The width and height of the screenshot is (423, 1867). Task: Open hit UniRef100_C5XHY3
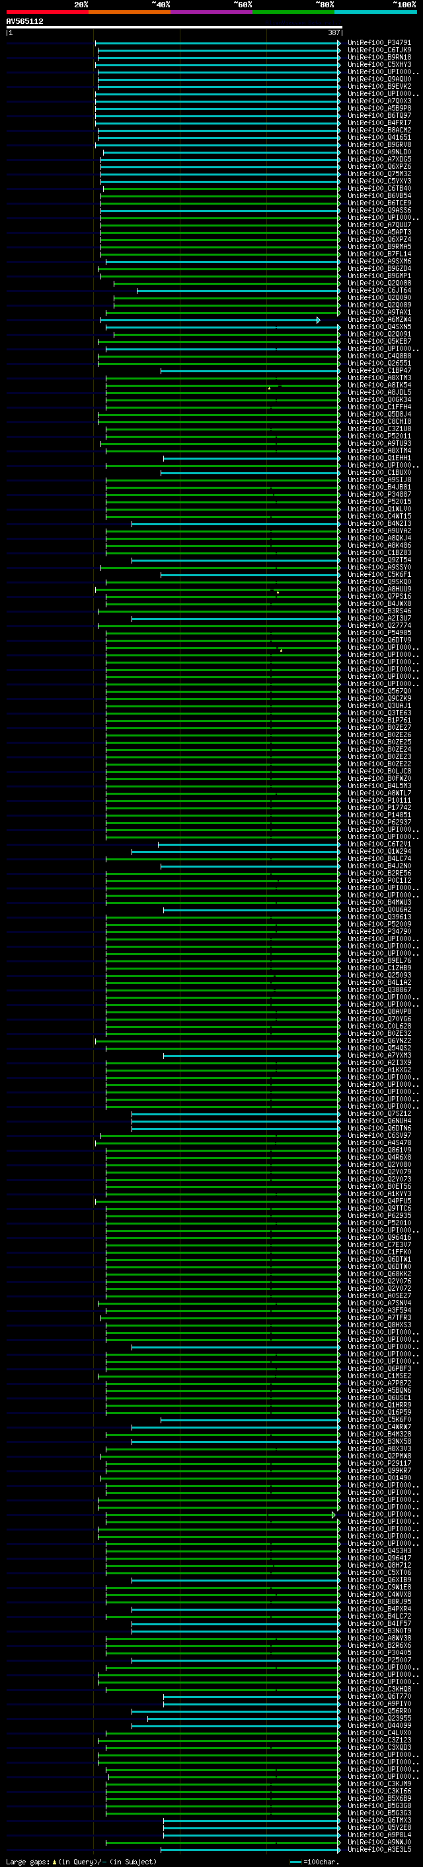click(x=379, y=64)
